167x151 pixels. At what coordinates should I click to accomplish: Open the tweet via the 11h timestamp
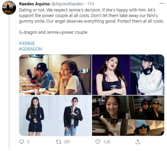tap(90, 4)
